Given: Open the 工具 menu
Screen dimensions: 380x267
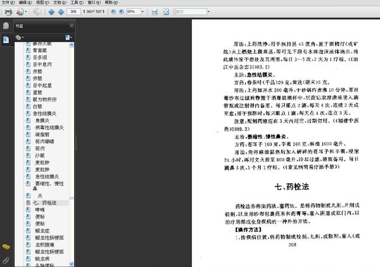Looking at the screenshot, I should (77, 3).
